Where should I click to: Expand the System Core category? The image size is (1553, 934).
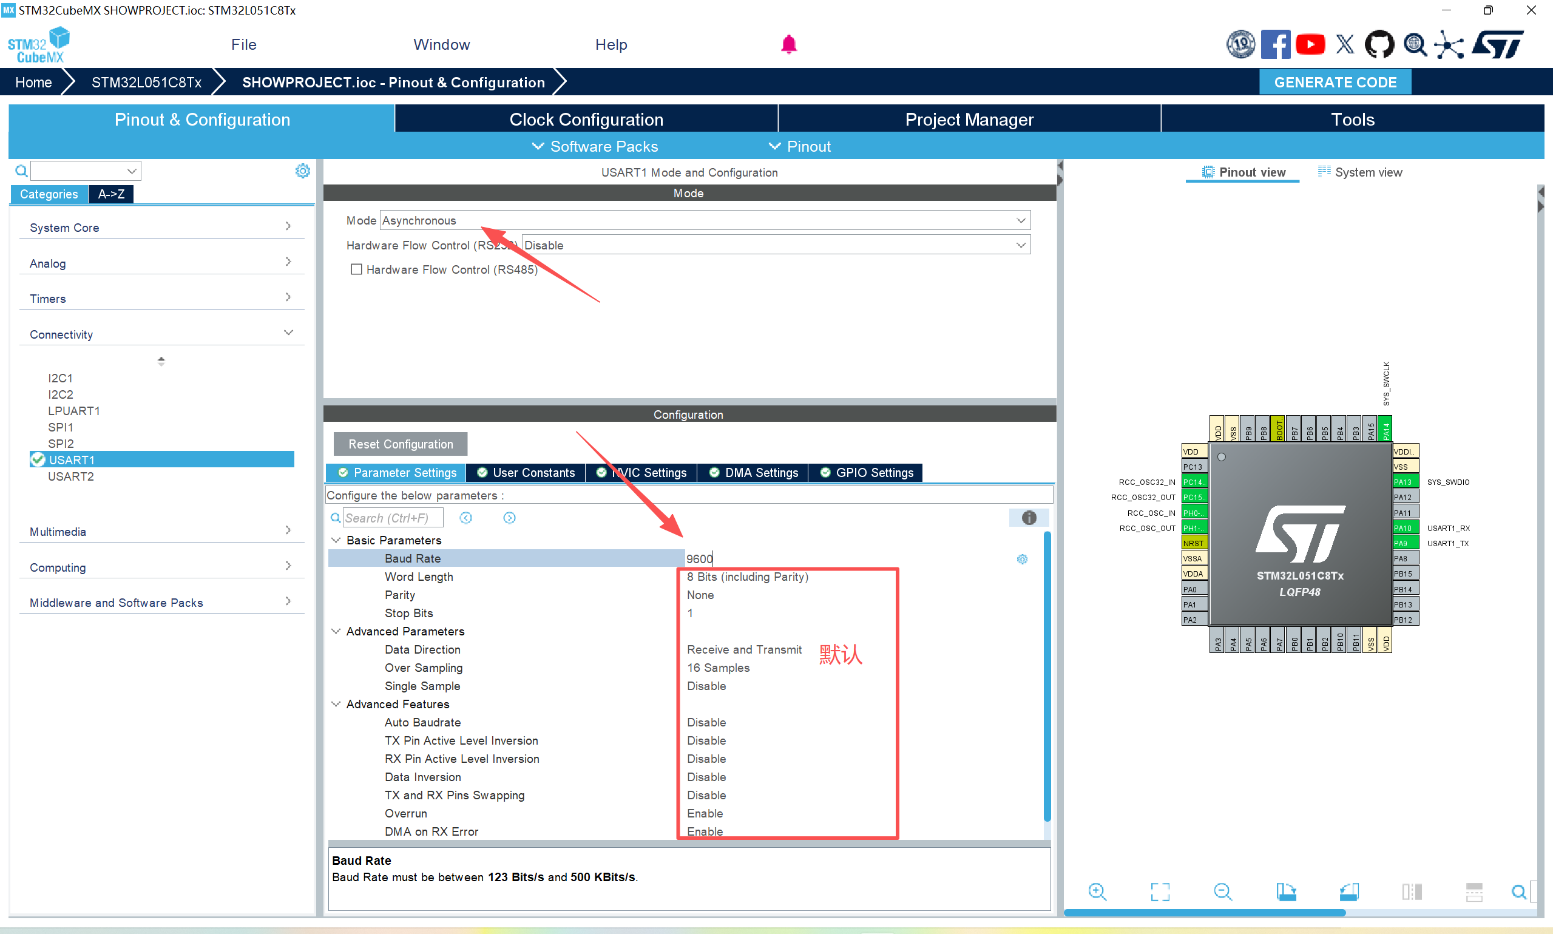(161, 227)
